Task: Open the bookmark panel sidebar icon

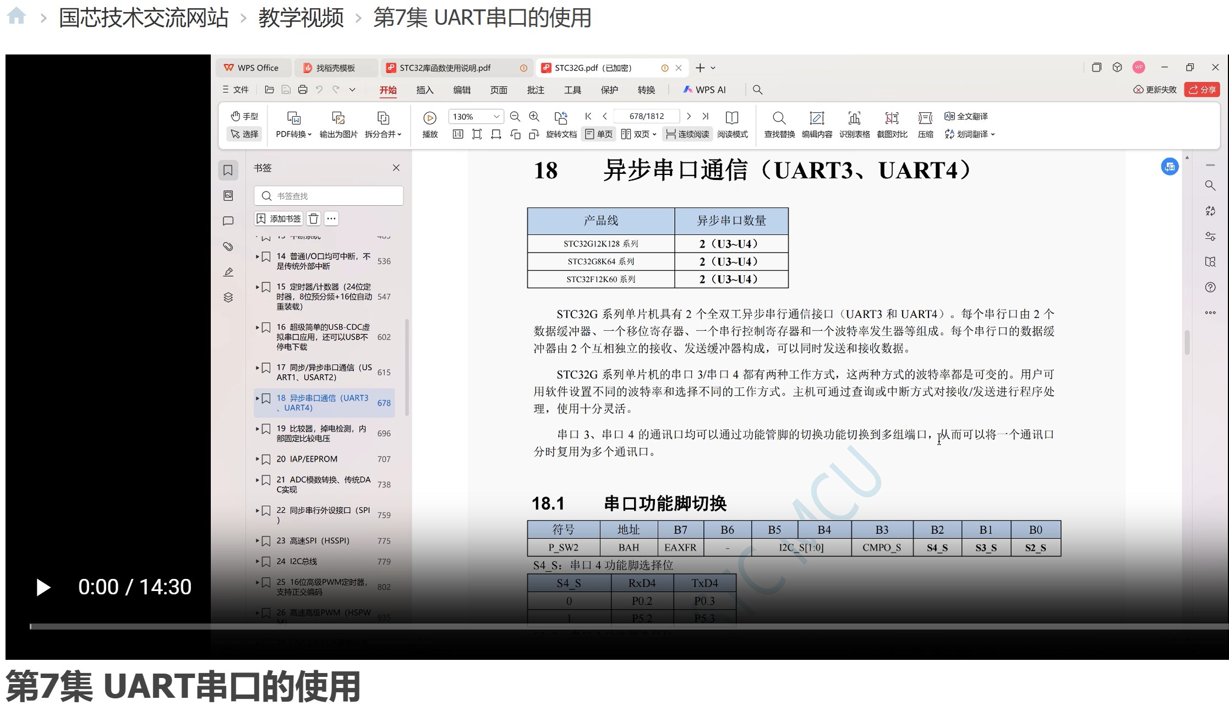Action: pyautogui.click(x=228, y=170)
